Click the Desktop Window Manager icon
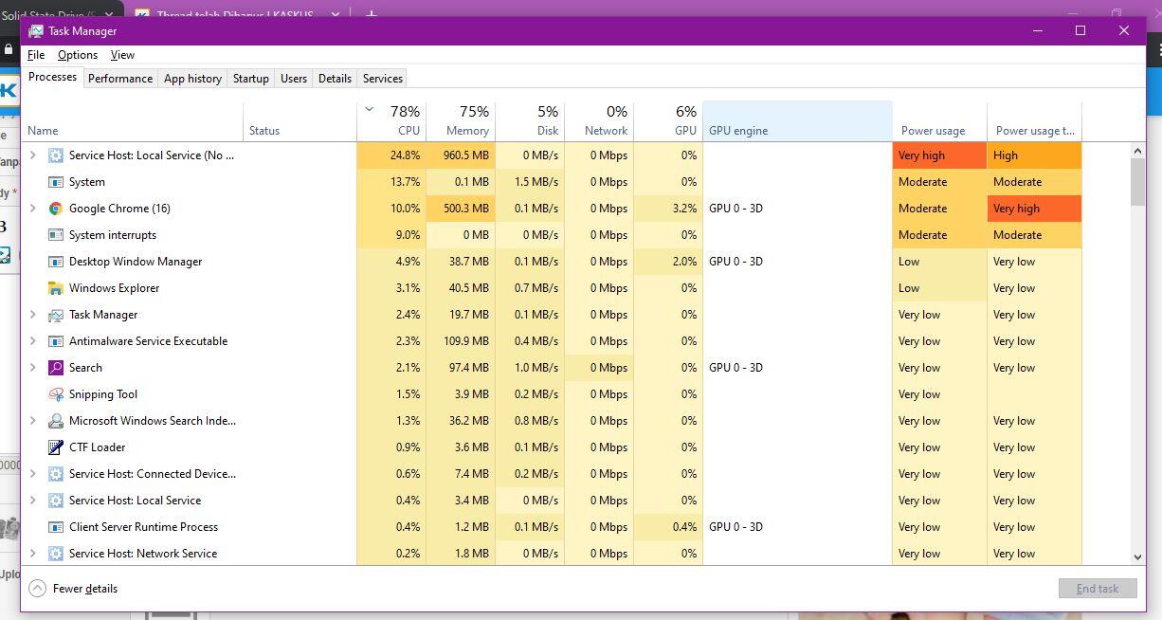Screen dimensions: 1162x620 tap(56, 262)
